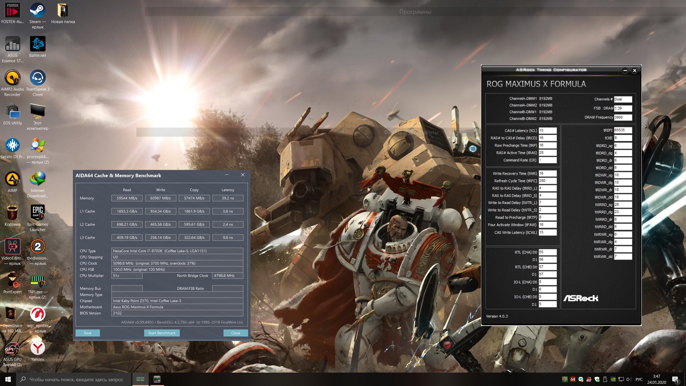686x386 pixels.
Task: Open the TeamSpeak 3 Client icon
Action: (38, 78)
